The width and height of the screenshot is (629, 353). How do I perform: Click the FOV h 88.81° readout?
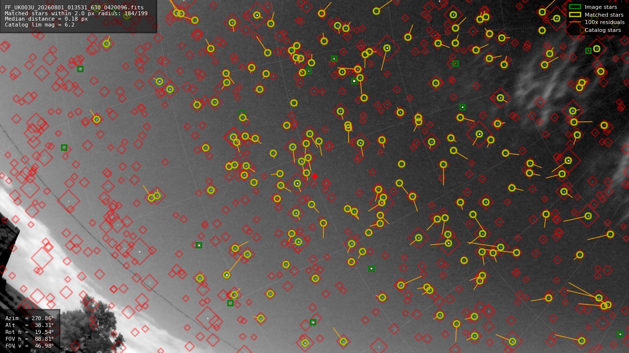point(30,339)
